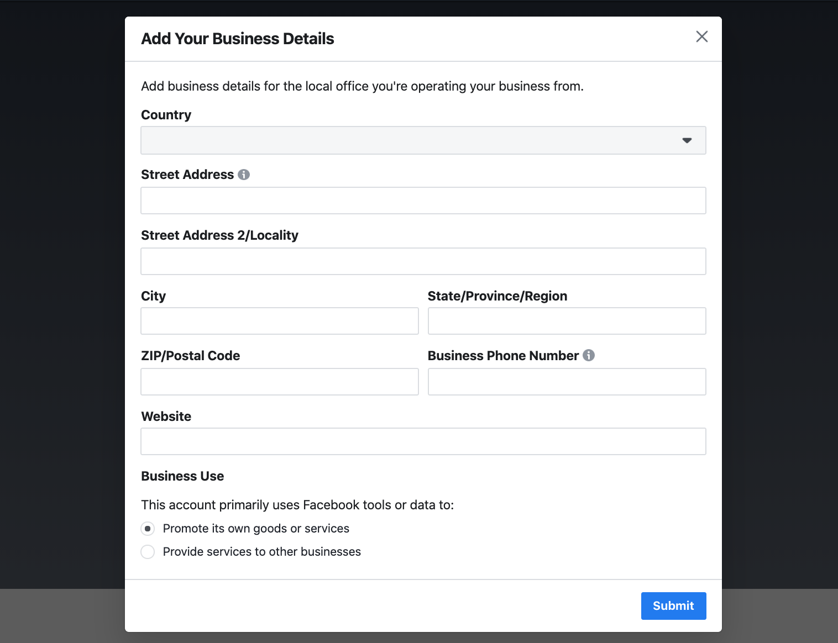This screenshot has height=643, width=838.
Task: Click the 'Promote its own goods or services' label text
Action: pos(256,529)
